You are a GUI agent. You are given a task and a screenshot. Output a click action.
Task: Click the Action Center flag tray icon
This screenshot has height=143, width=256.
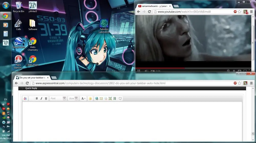8,127
